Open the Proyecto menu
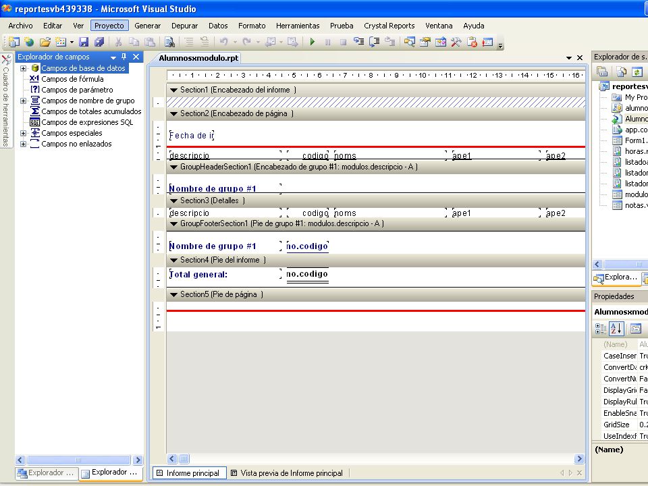 tap(109, 26)
